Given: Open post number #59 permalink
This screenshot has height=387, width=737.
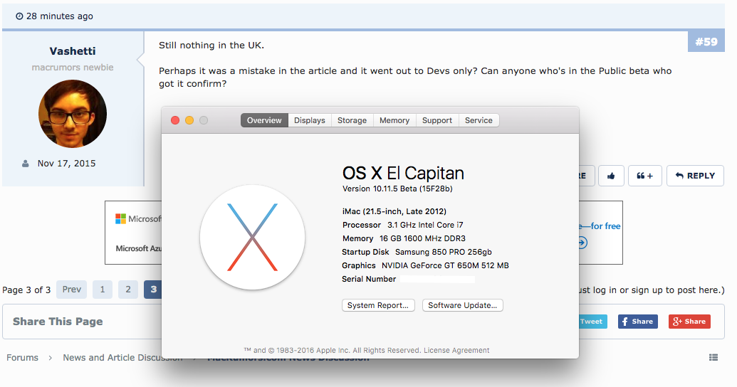Looking at the screenshot, I should (x=706, y=42).
